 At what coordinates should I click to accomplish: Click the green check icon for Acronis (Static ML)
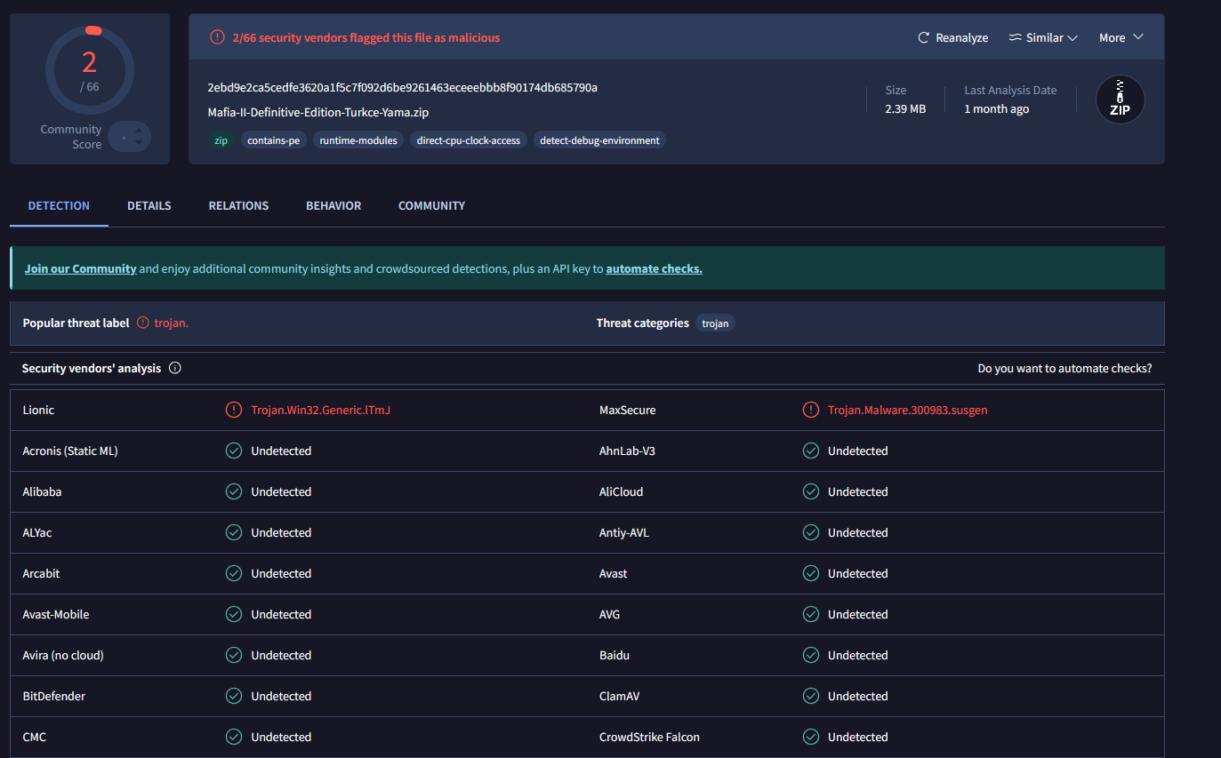click(x=234, y=451)
